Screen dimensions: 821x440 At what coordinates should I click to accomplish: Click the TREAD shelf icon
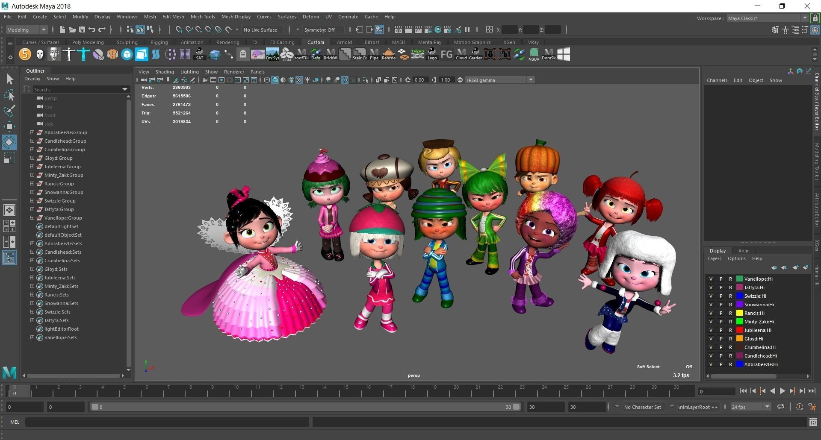(x=417, y=54)
